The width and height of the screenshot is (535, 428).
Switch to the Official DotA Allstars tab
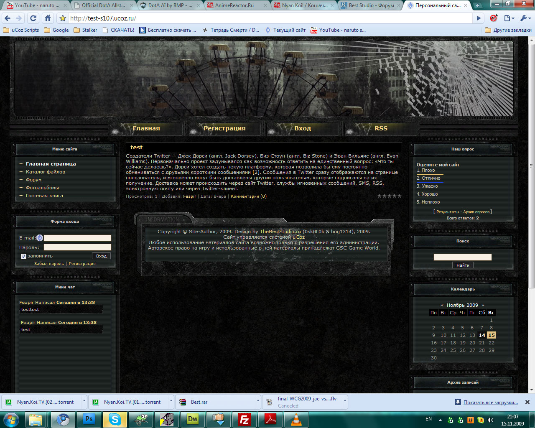click(x=103, y=5)
